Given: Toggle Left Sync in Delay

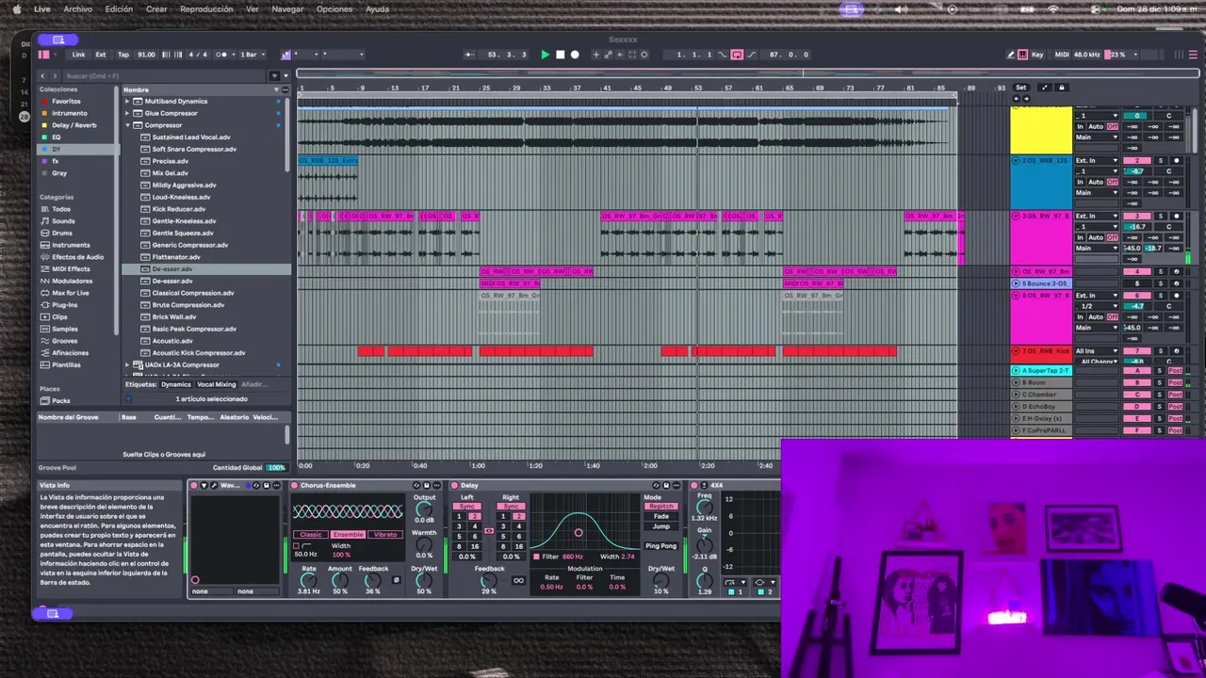Looking at the screenshot, I should [x=466, y=506].
